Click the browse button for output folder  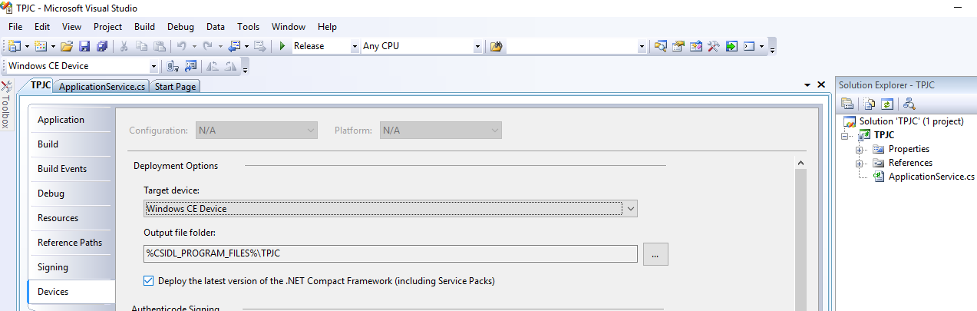pyautogui.click(x=655, y=254)
